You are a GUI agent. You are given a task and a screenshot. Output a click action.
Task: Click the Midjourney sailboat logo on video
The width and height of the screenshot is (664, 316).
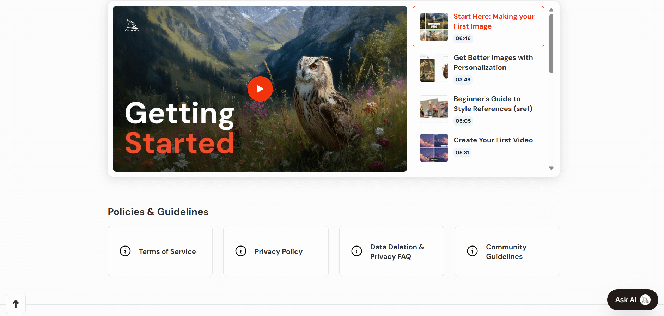[132, 25]
